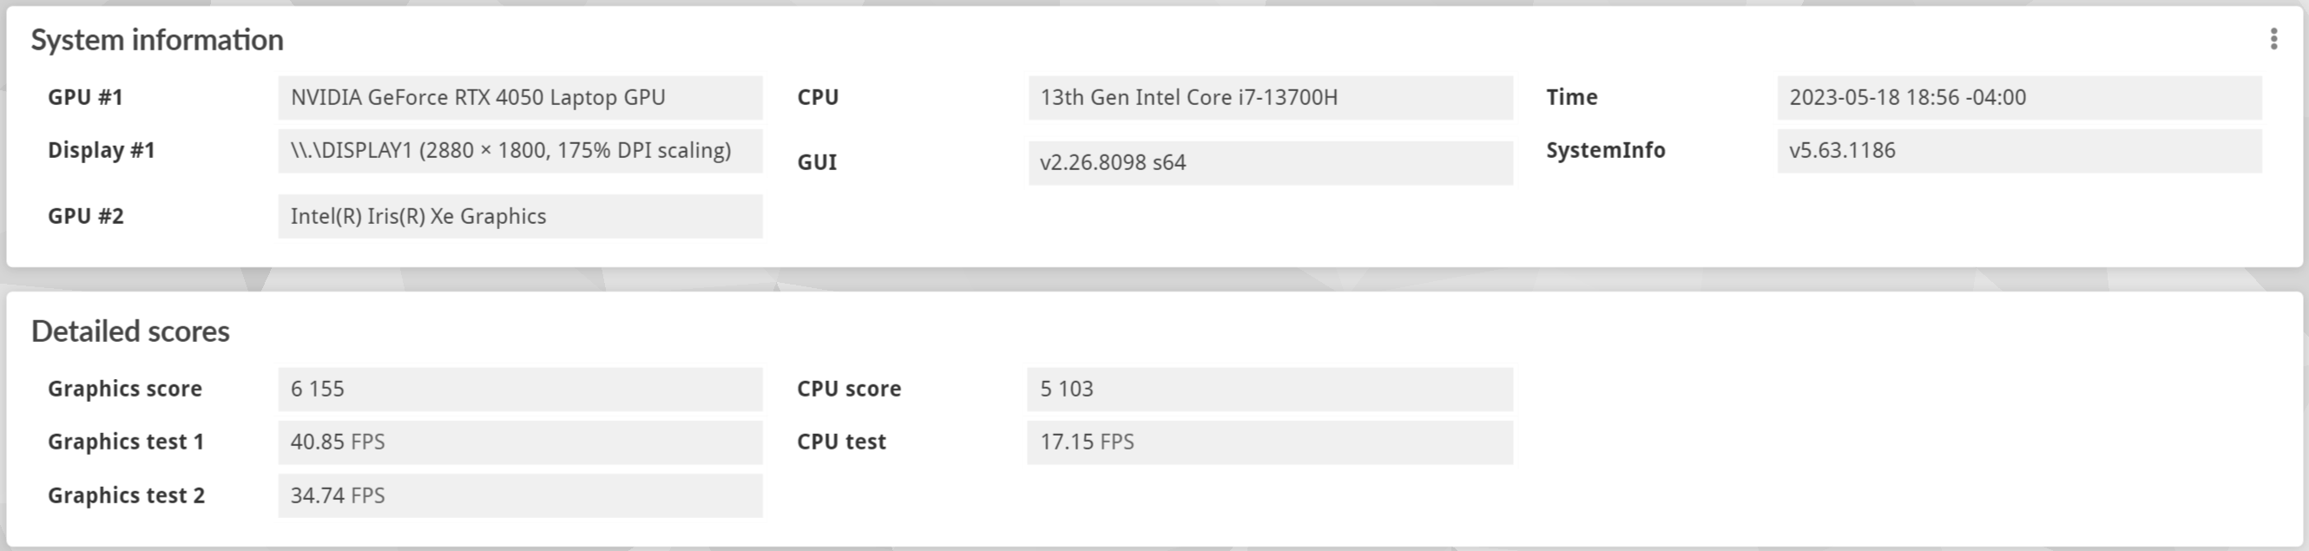The image size is (2309, 551).
Task: Click the Graphics test 1 FPS value
Action: tap(520, 442)
